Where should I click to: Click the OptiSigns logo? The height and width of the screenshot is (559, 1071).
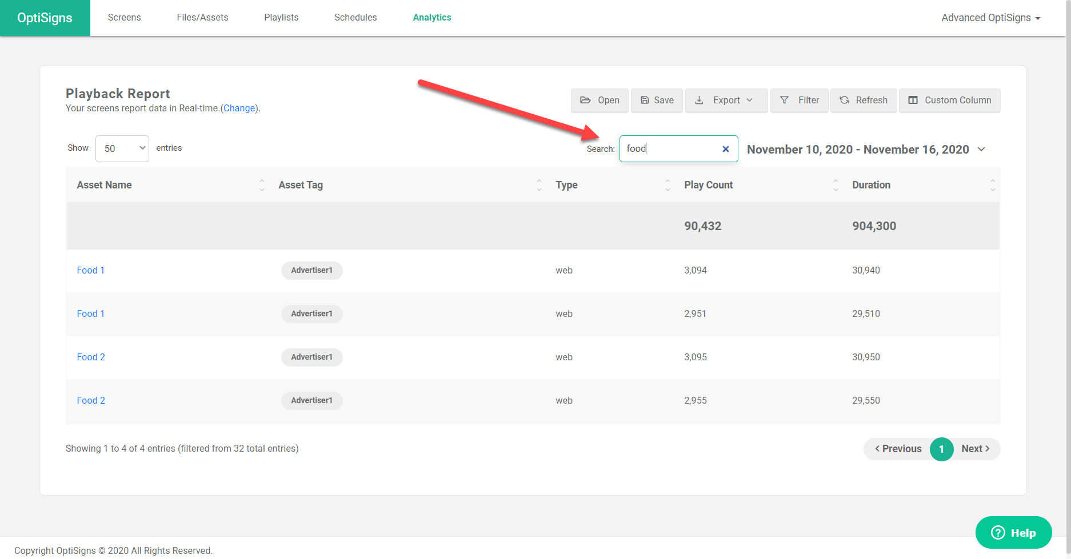click(x=45, y=18)
